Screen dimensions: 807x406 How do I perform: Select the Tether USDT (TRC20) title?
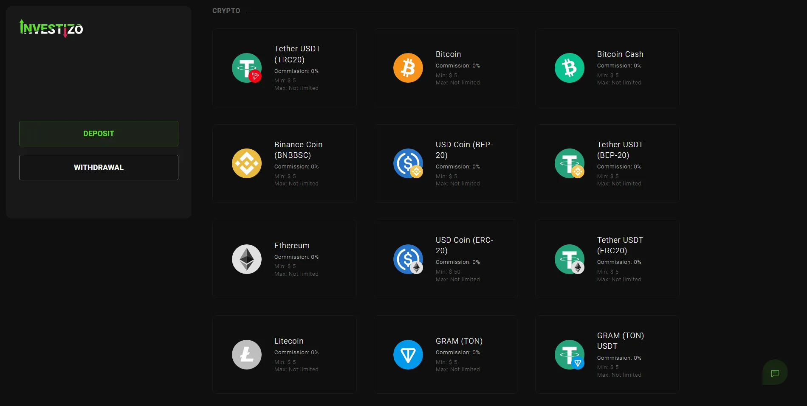297,54
